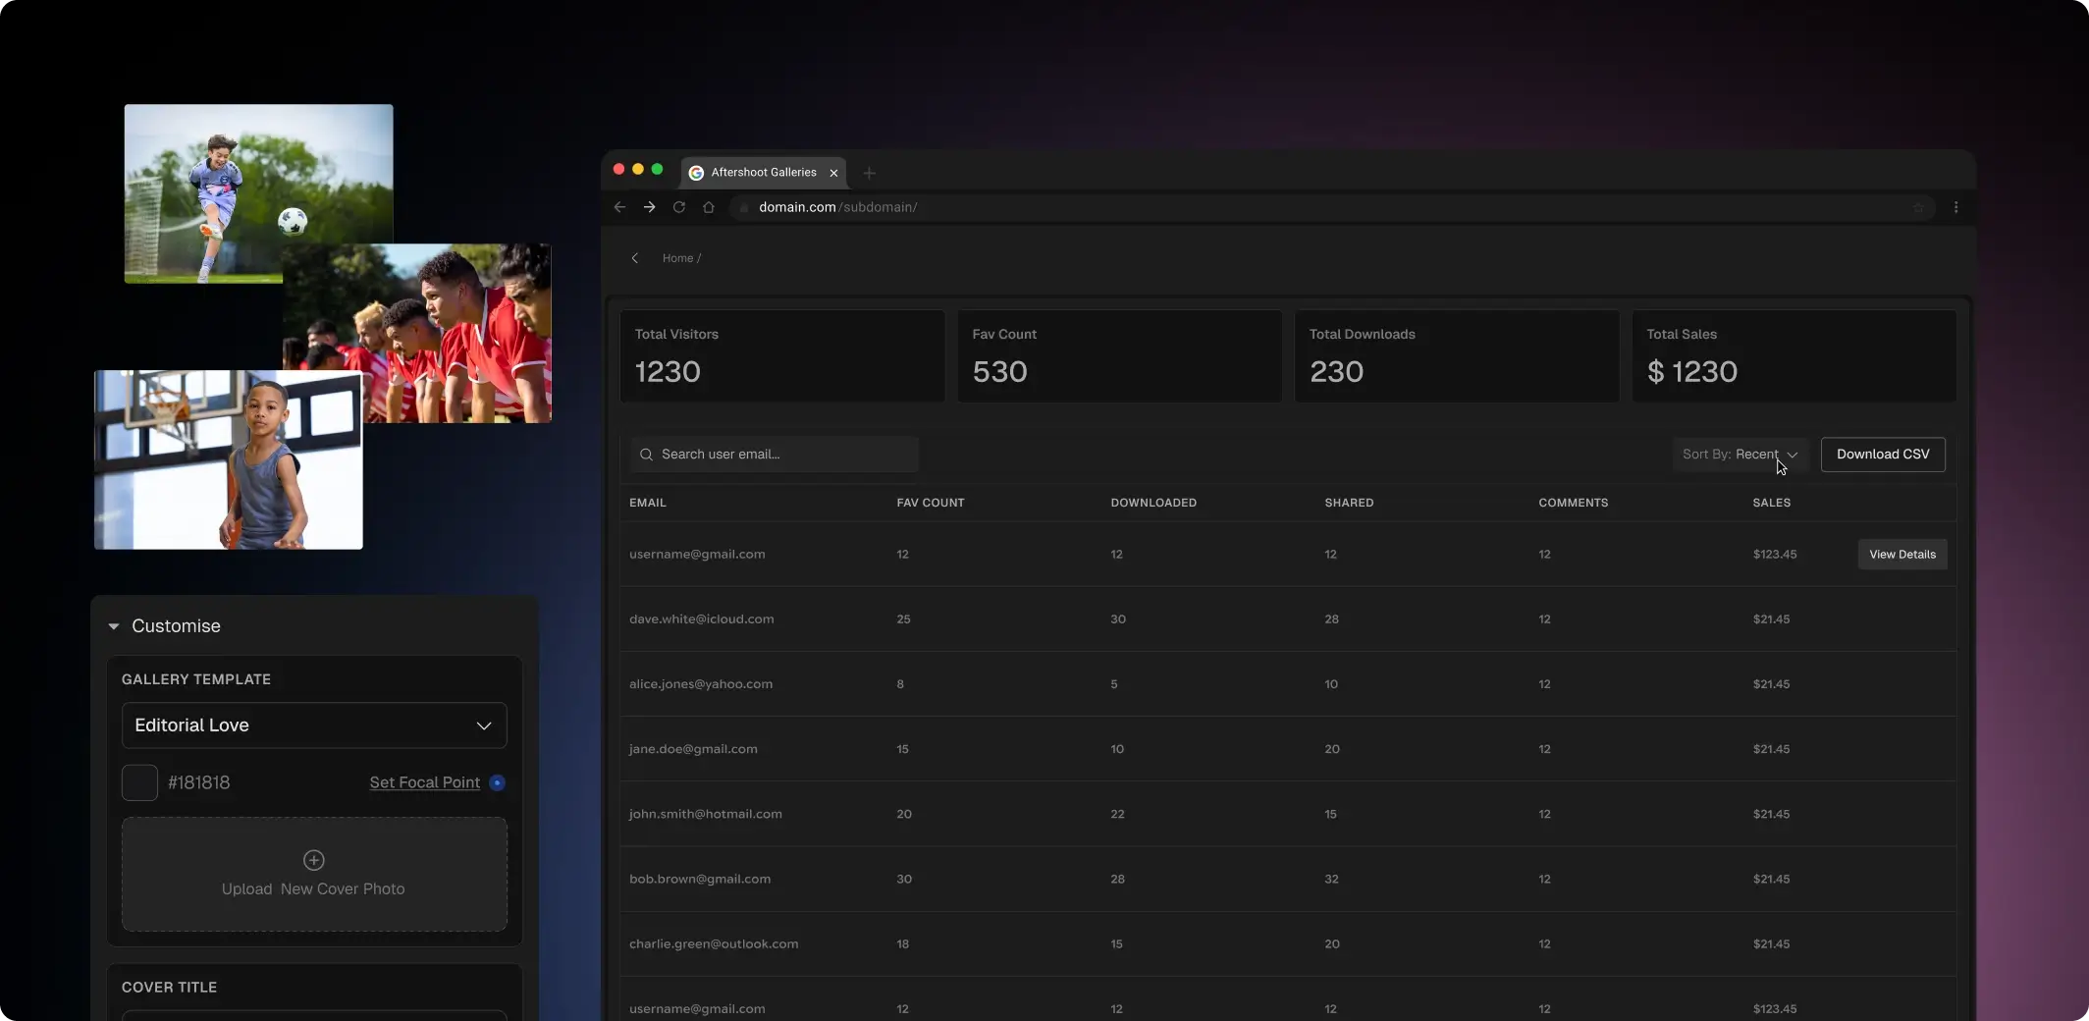Click fav count 18 in charlie.green row
Image resolution: width=2089 pixels, height=1021 pixels.
click(x=903, y=943)
